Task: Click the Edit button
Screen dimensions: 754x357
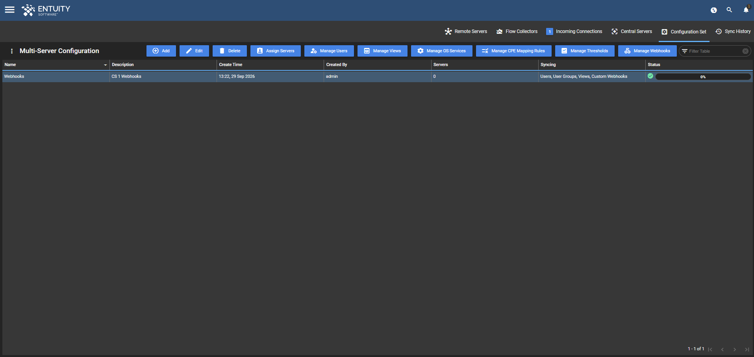Action: click(194, 51)
